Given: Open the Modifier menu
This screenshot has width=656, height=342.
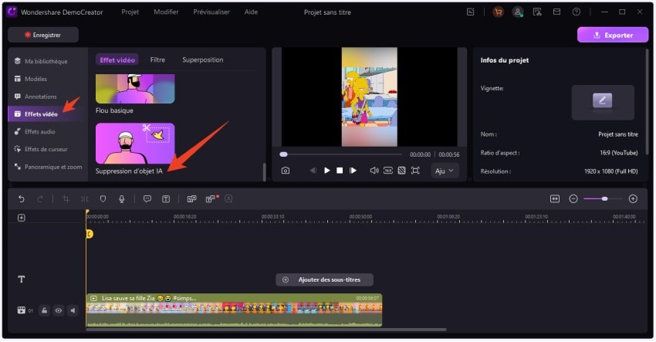Looking at the screenshot, I should pos(166,12).
